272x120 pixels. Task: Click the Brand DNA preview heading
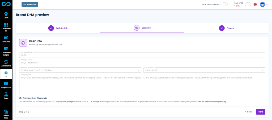[32, 15]
